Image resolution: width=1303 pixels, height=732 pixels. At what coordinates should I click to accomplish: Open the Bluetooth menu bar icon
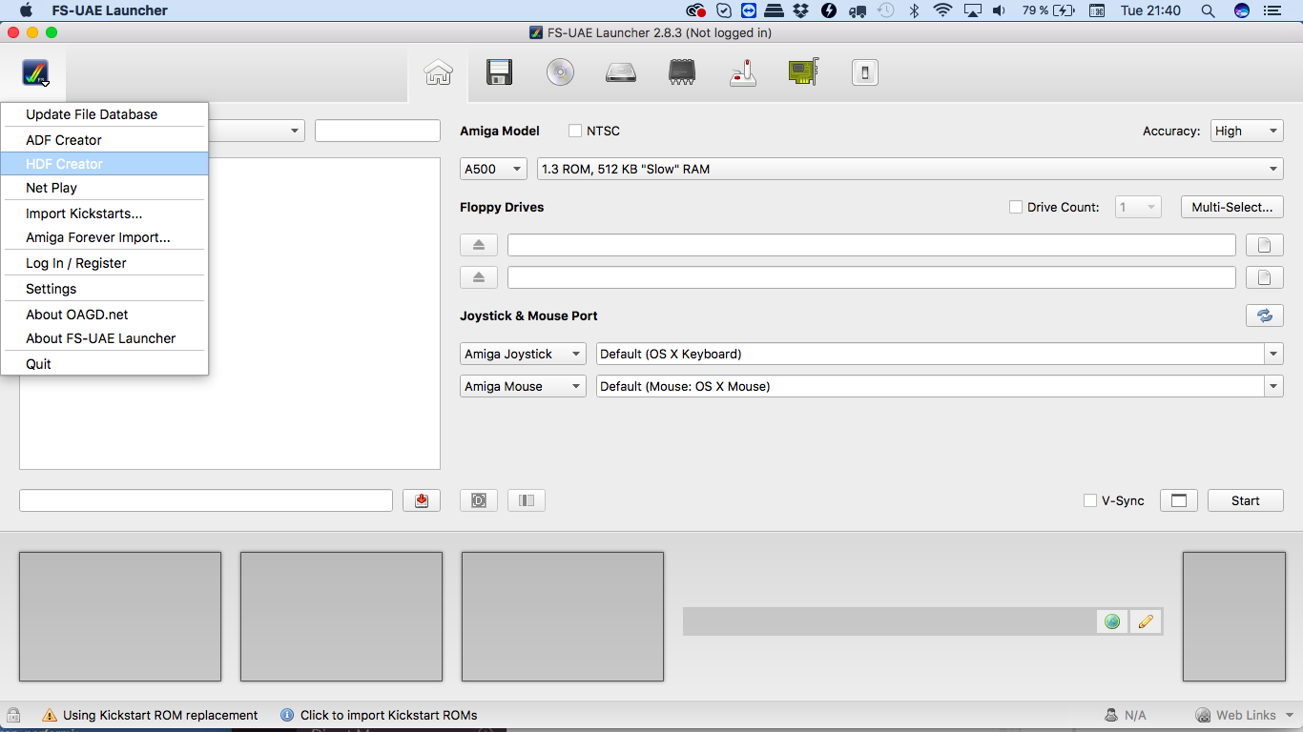point(913,10)
